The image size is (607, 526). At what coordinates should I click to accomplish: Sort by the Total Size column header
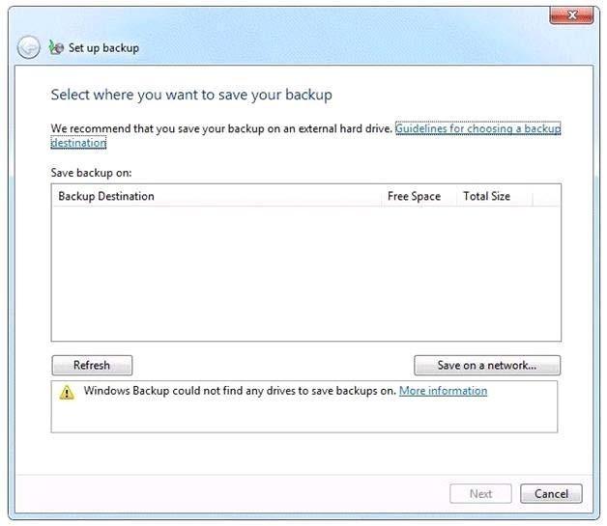(x=494, y=196)
